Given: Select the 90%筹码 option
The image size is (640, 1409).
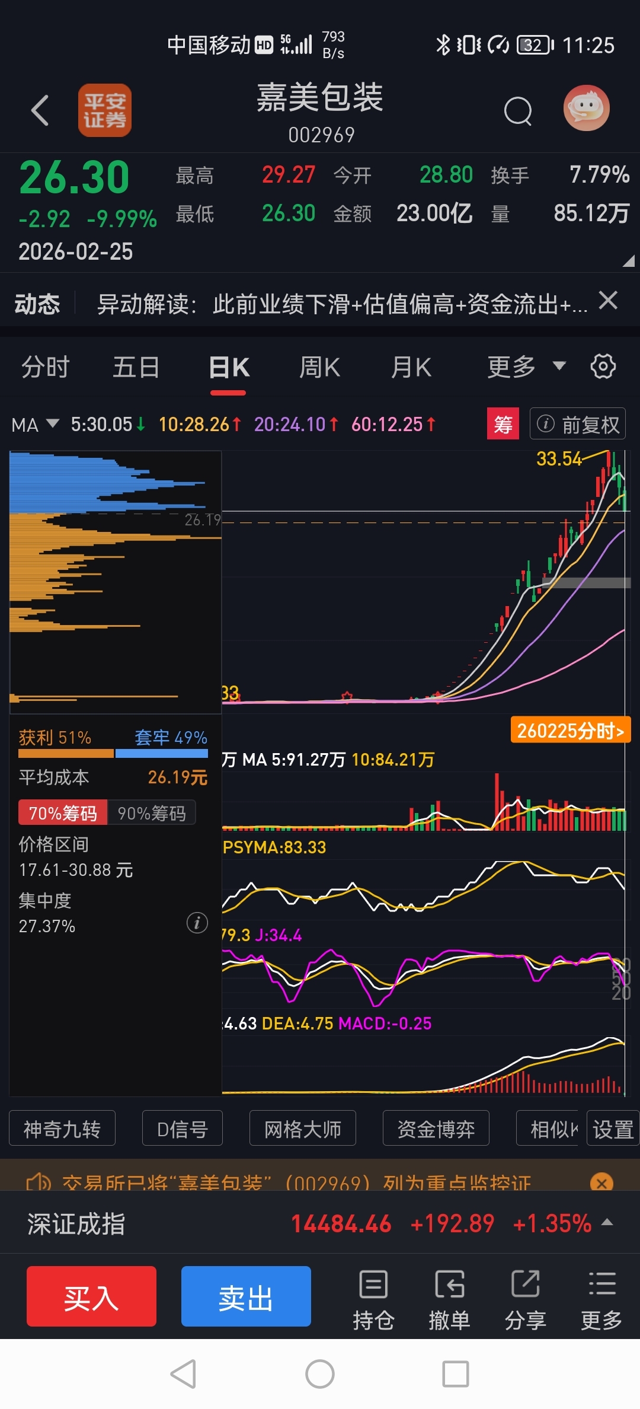Looking at the screenshot, I should [152, 813].
